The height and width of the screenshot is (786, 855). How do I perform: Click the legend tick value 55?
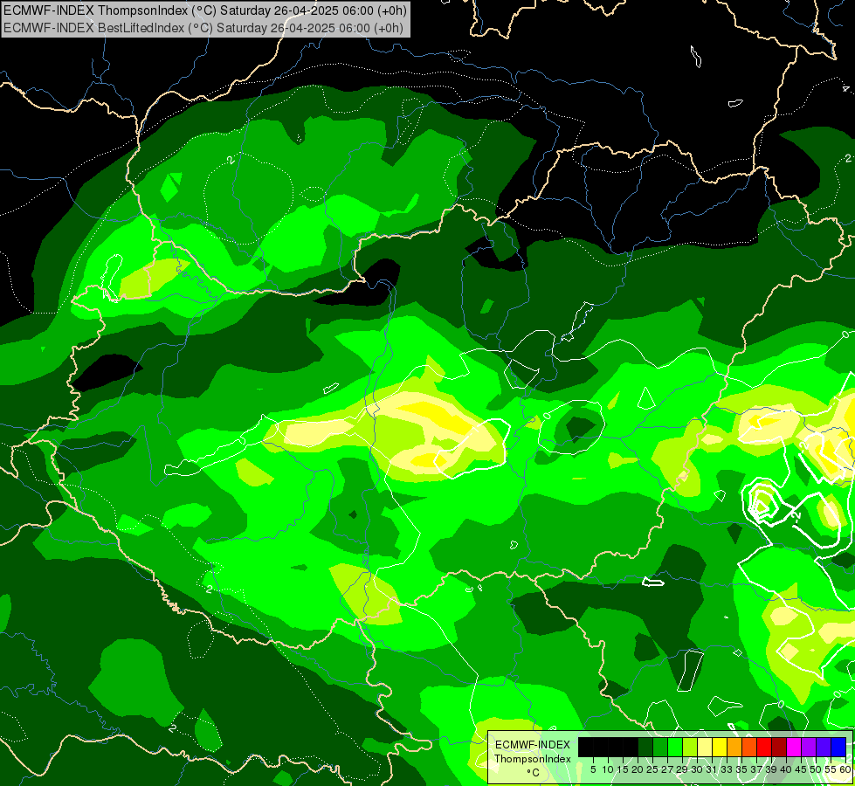831,769
